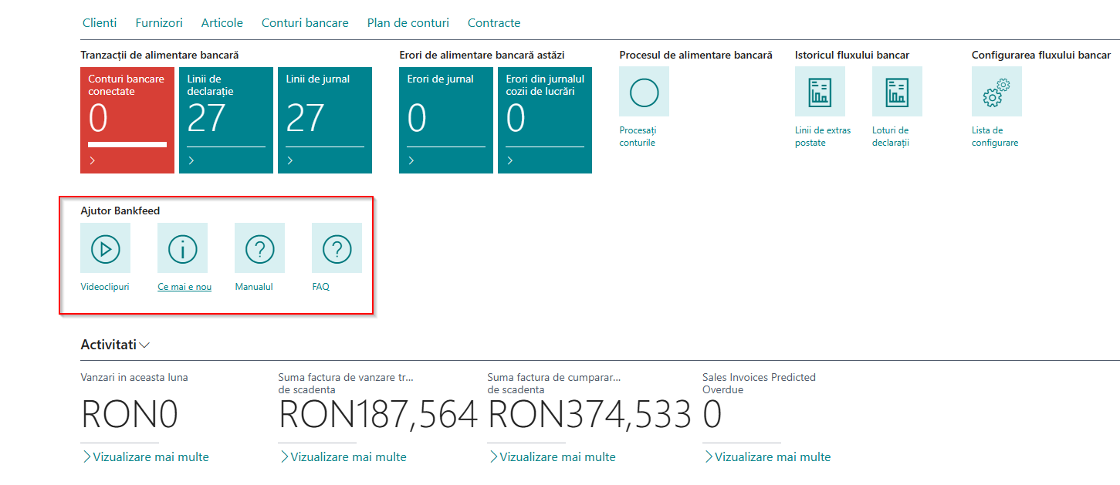Click the Manualul question mark icon
Viewport: 1120px width, 485px height.
259,248
